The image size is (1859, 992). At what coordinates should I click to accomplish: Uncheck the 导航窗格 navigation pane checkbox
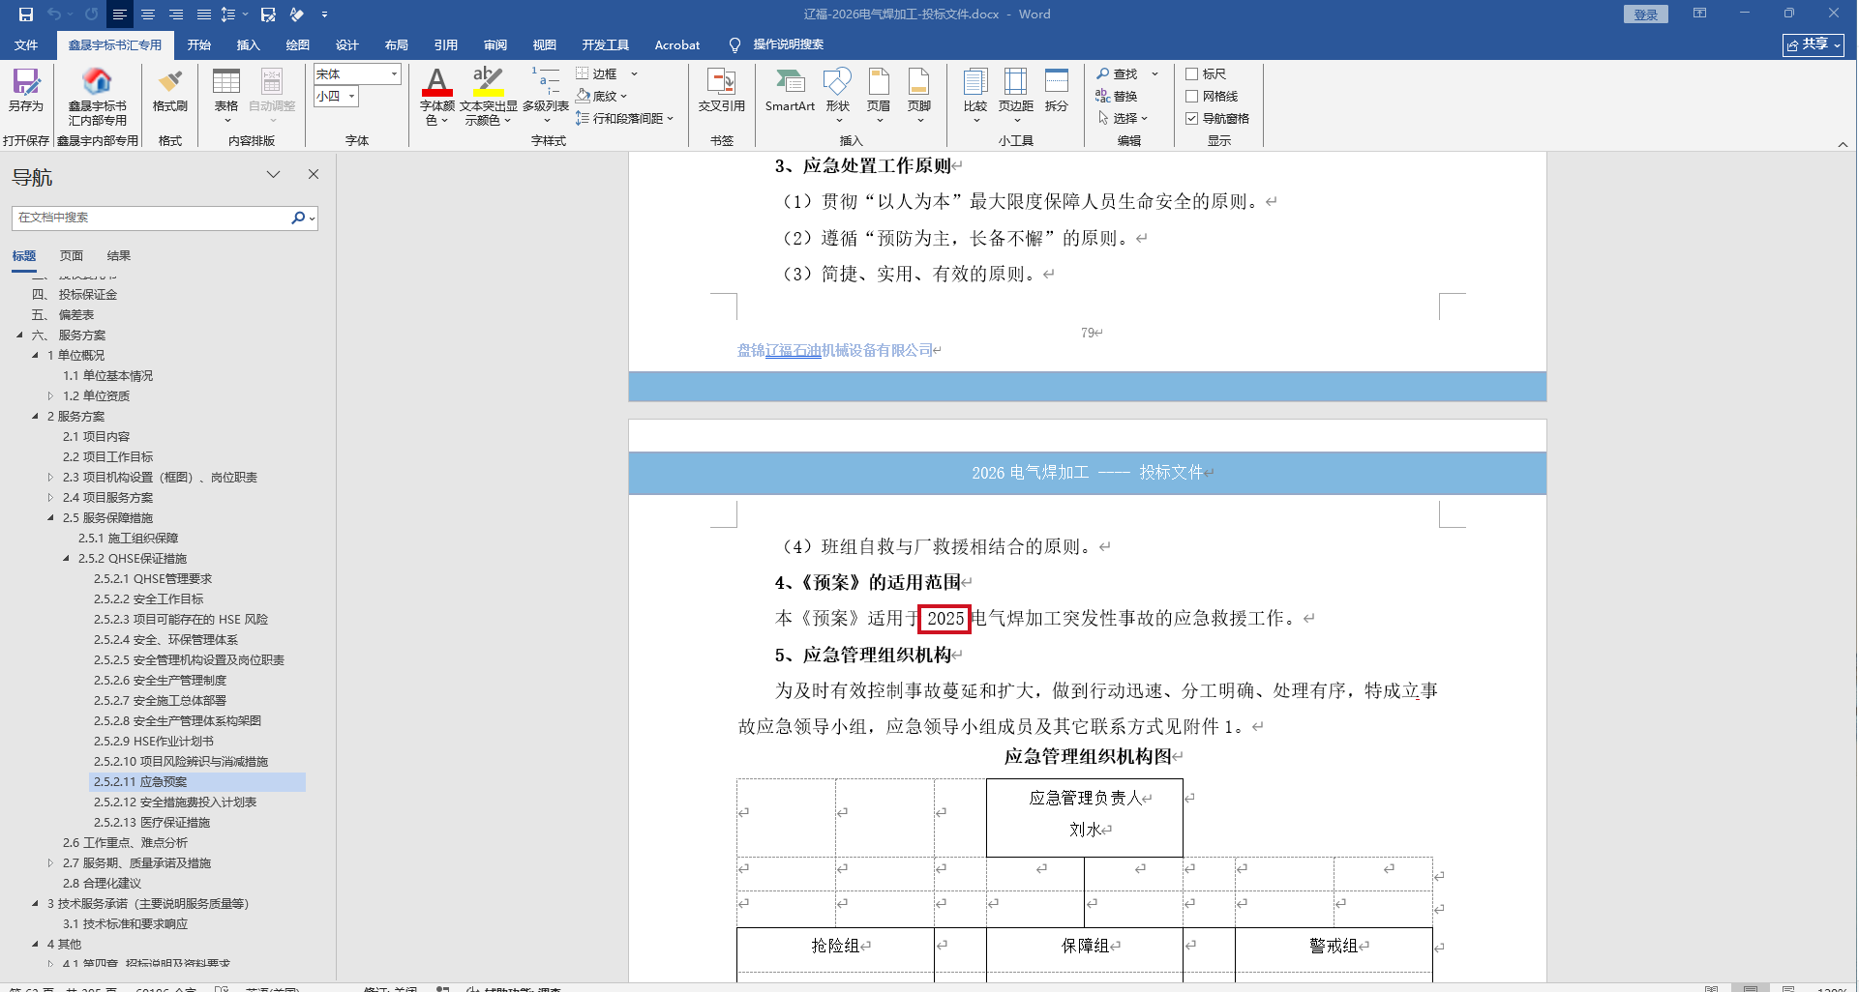[1192, 119]
